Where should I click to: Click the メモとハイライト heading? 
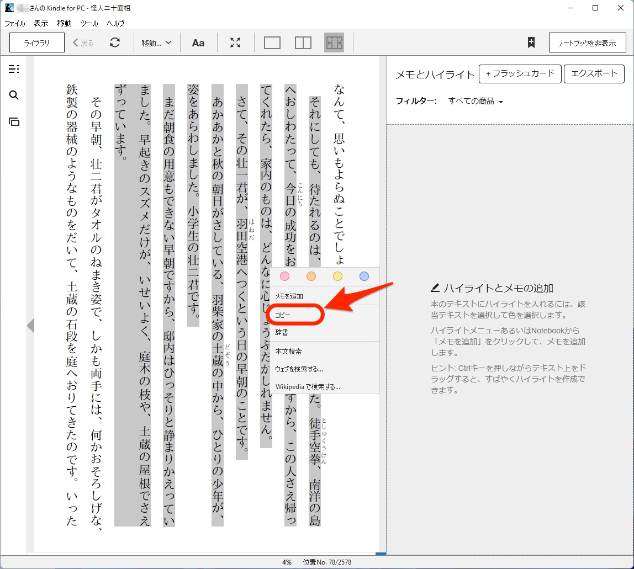(x=435, y=75)
